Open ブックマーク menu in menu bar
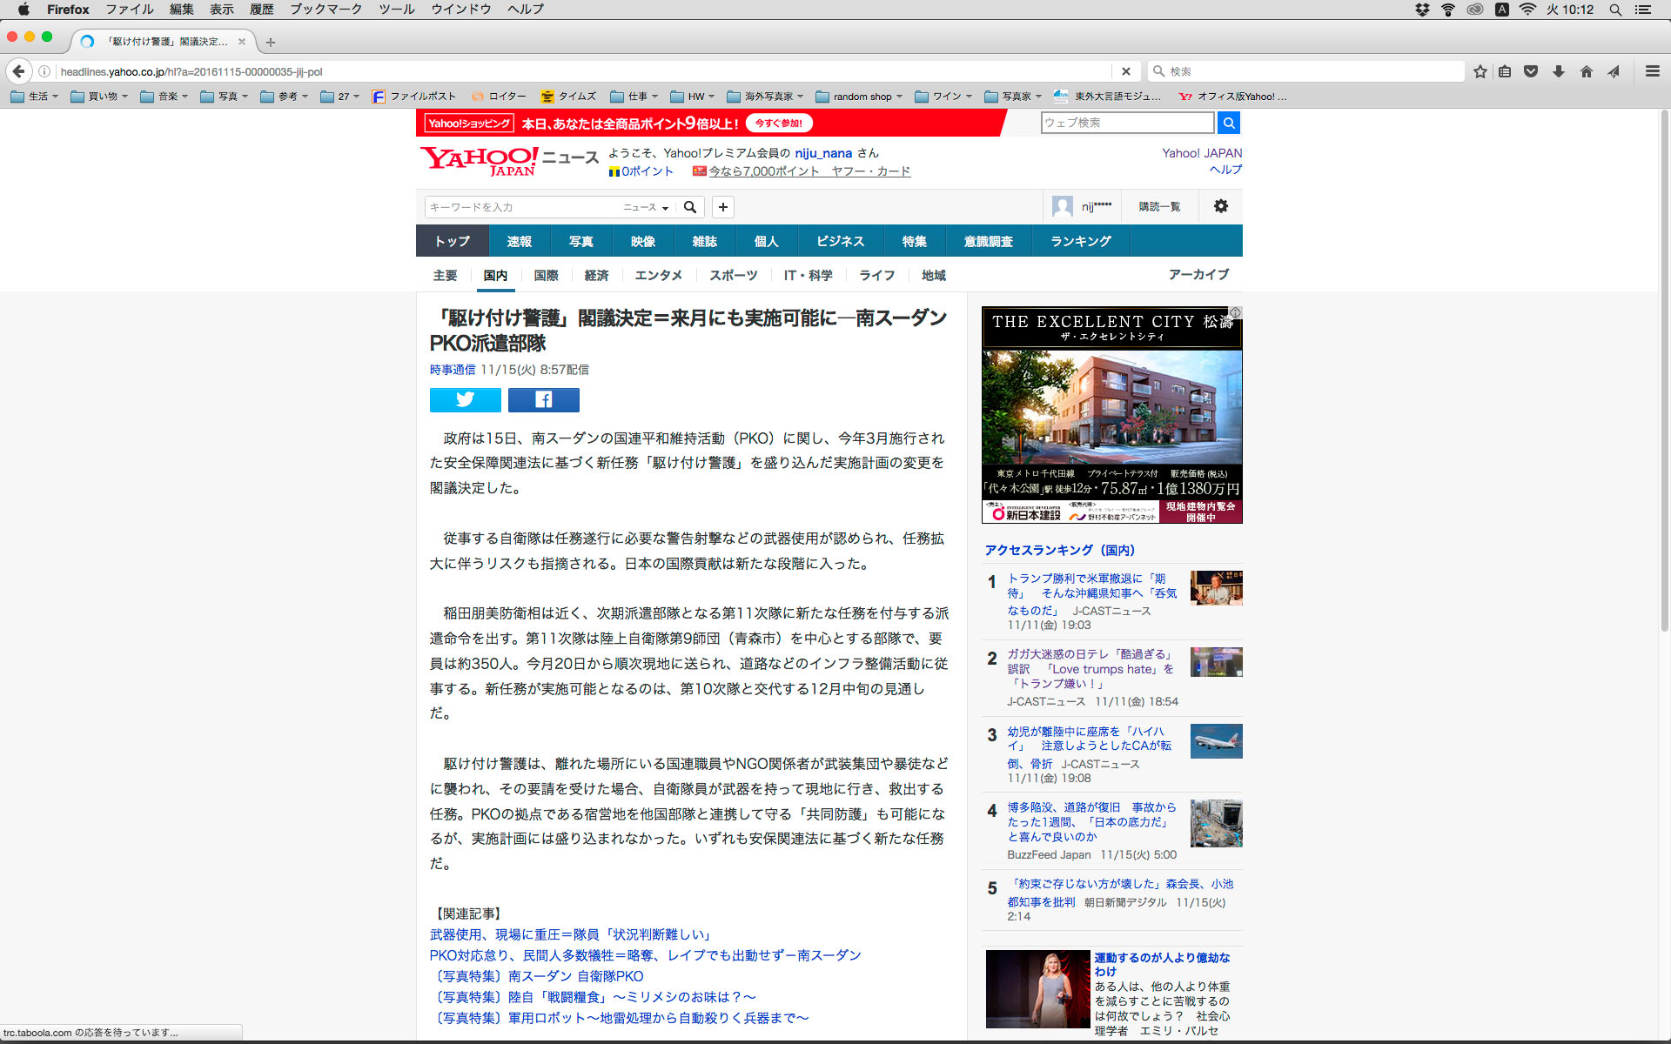The width and height of the screenshot is (1671, 1044). tap(325, 10)
